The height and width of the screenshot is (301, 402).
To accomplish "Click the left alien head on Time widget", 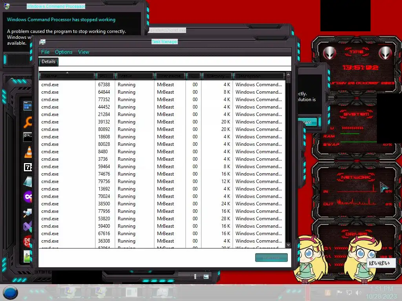I will [x=329, y=53].
